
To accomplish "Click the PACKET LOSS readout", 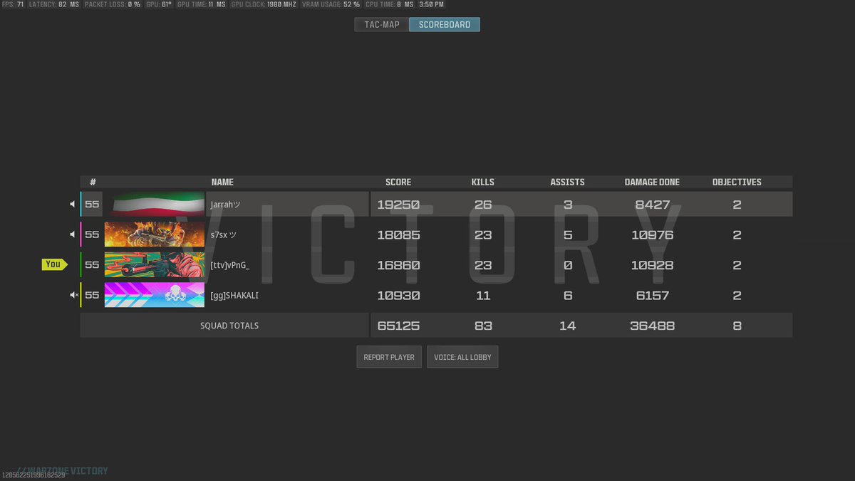I will [x=113, y=4].
